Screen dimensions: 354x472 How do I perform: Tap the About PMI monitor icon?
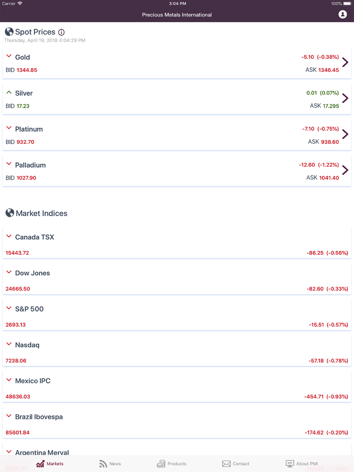click(290, 464)
